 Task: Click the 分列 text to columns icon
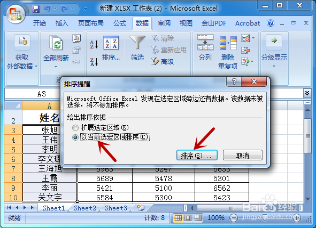point(205,42)
